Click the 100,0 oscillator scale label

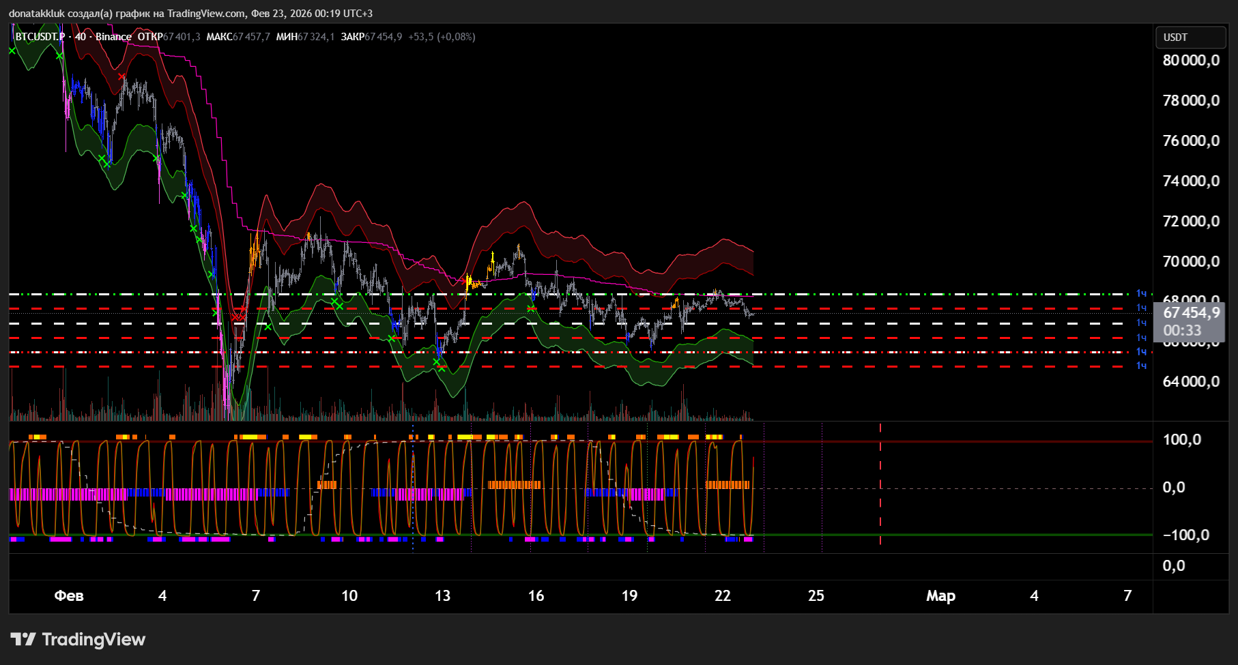point(1182,440)
